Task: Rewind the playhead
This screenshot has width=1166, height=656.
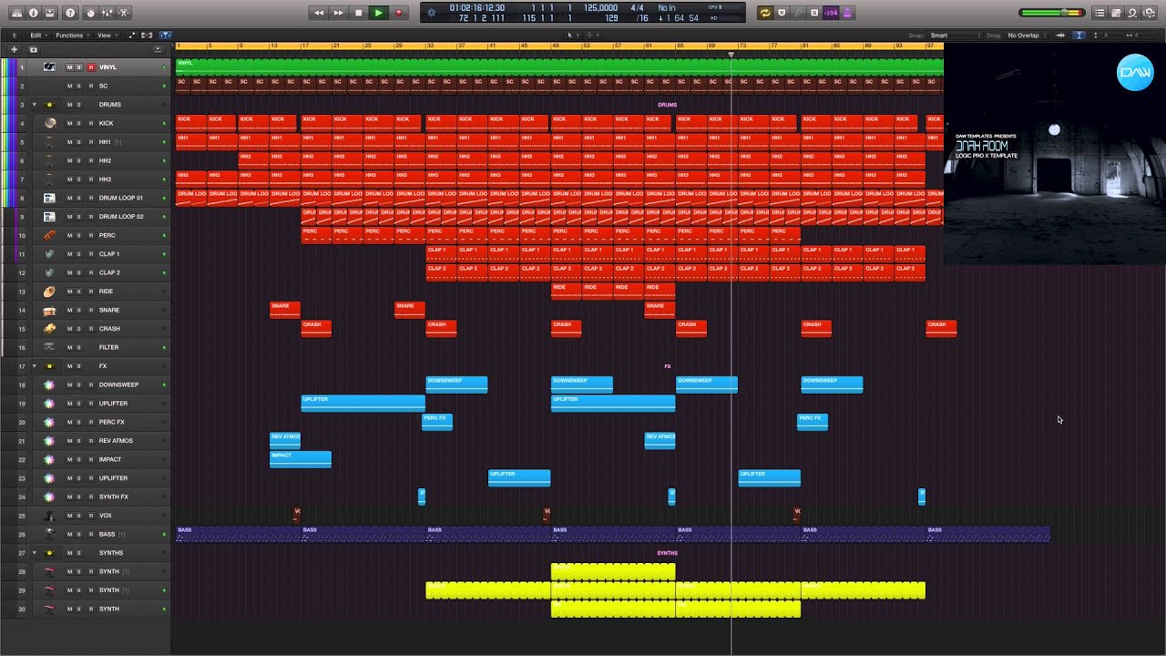Action: point(319,13)
